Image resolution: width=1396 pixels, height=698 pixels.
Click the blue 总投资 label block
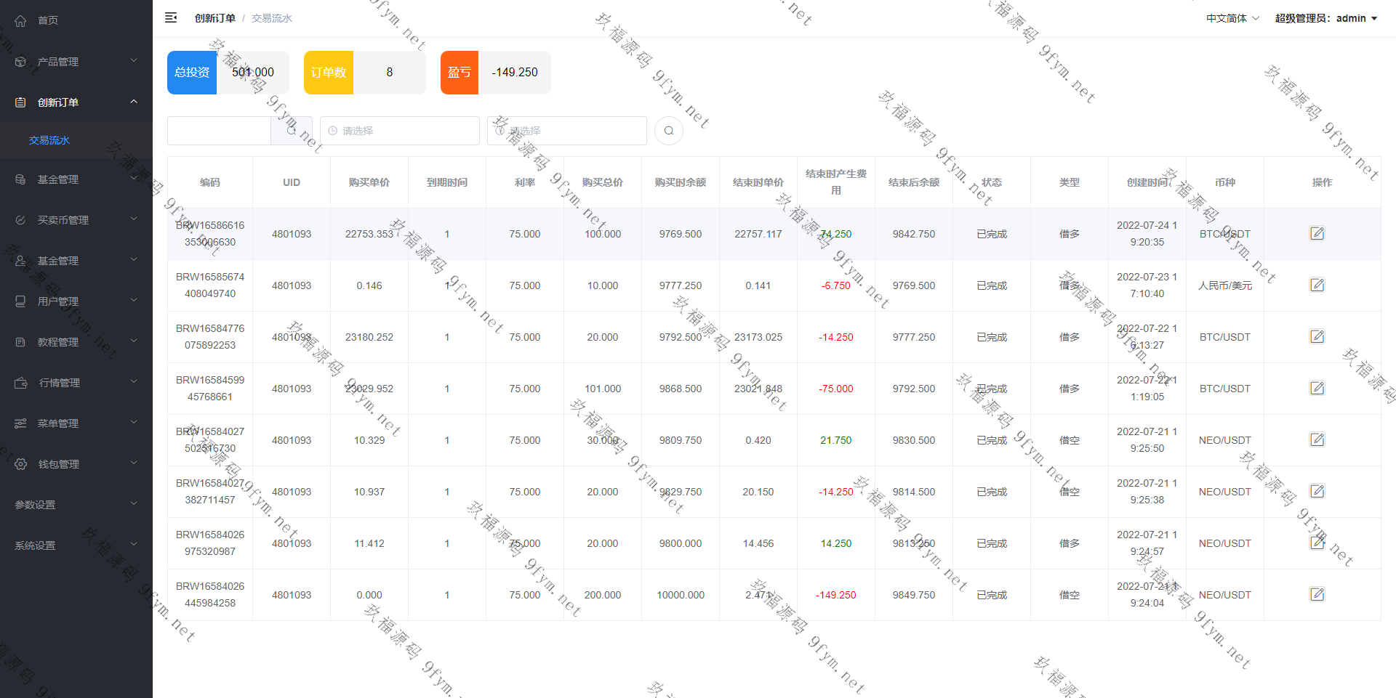(x=192, y=73)
